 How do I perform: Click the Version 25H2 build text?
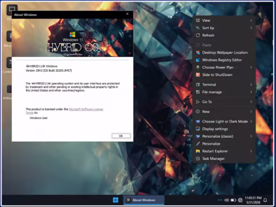[x=49, y=70]
